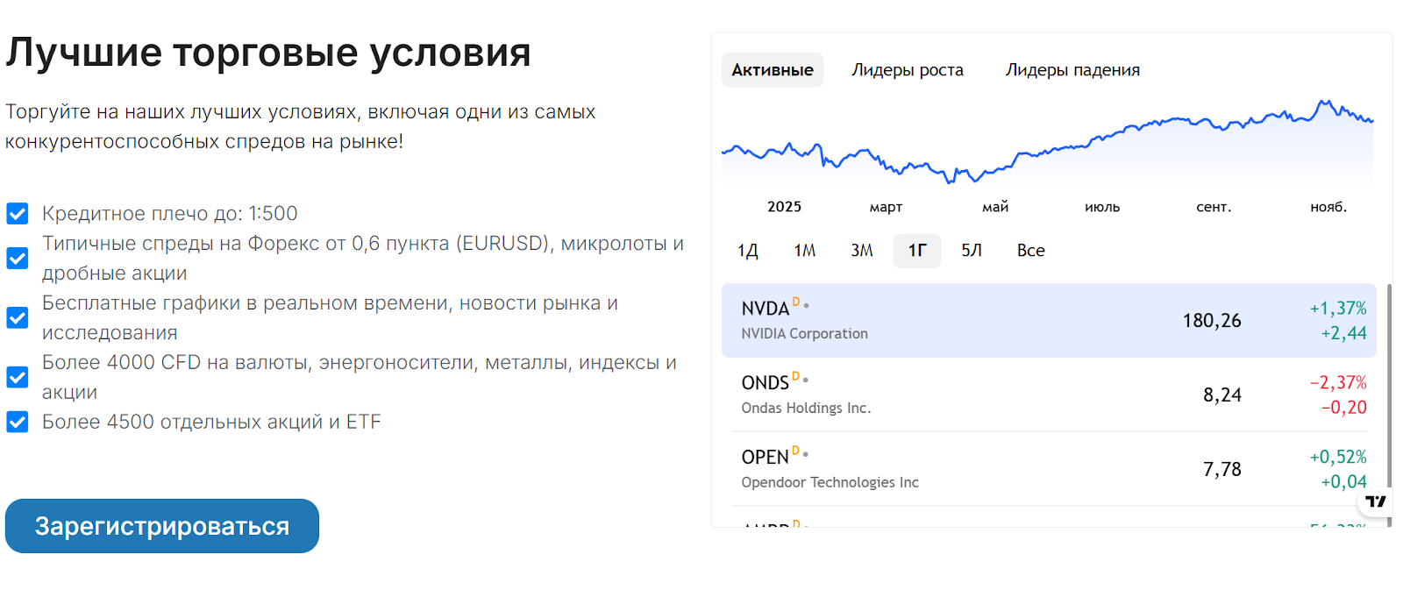
Task: Select the Opendoor Technologies row
Action: pos(1049,469)
